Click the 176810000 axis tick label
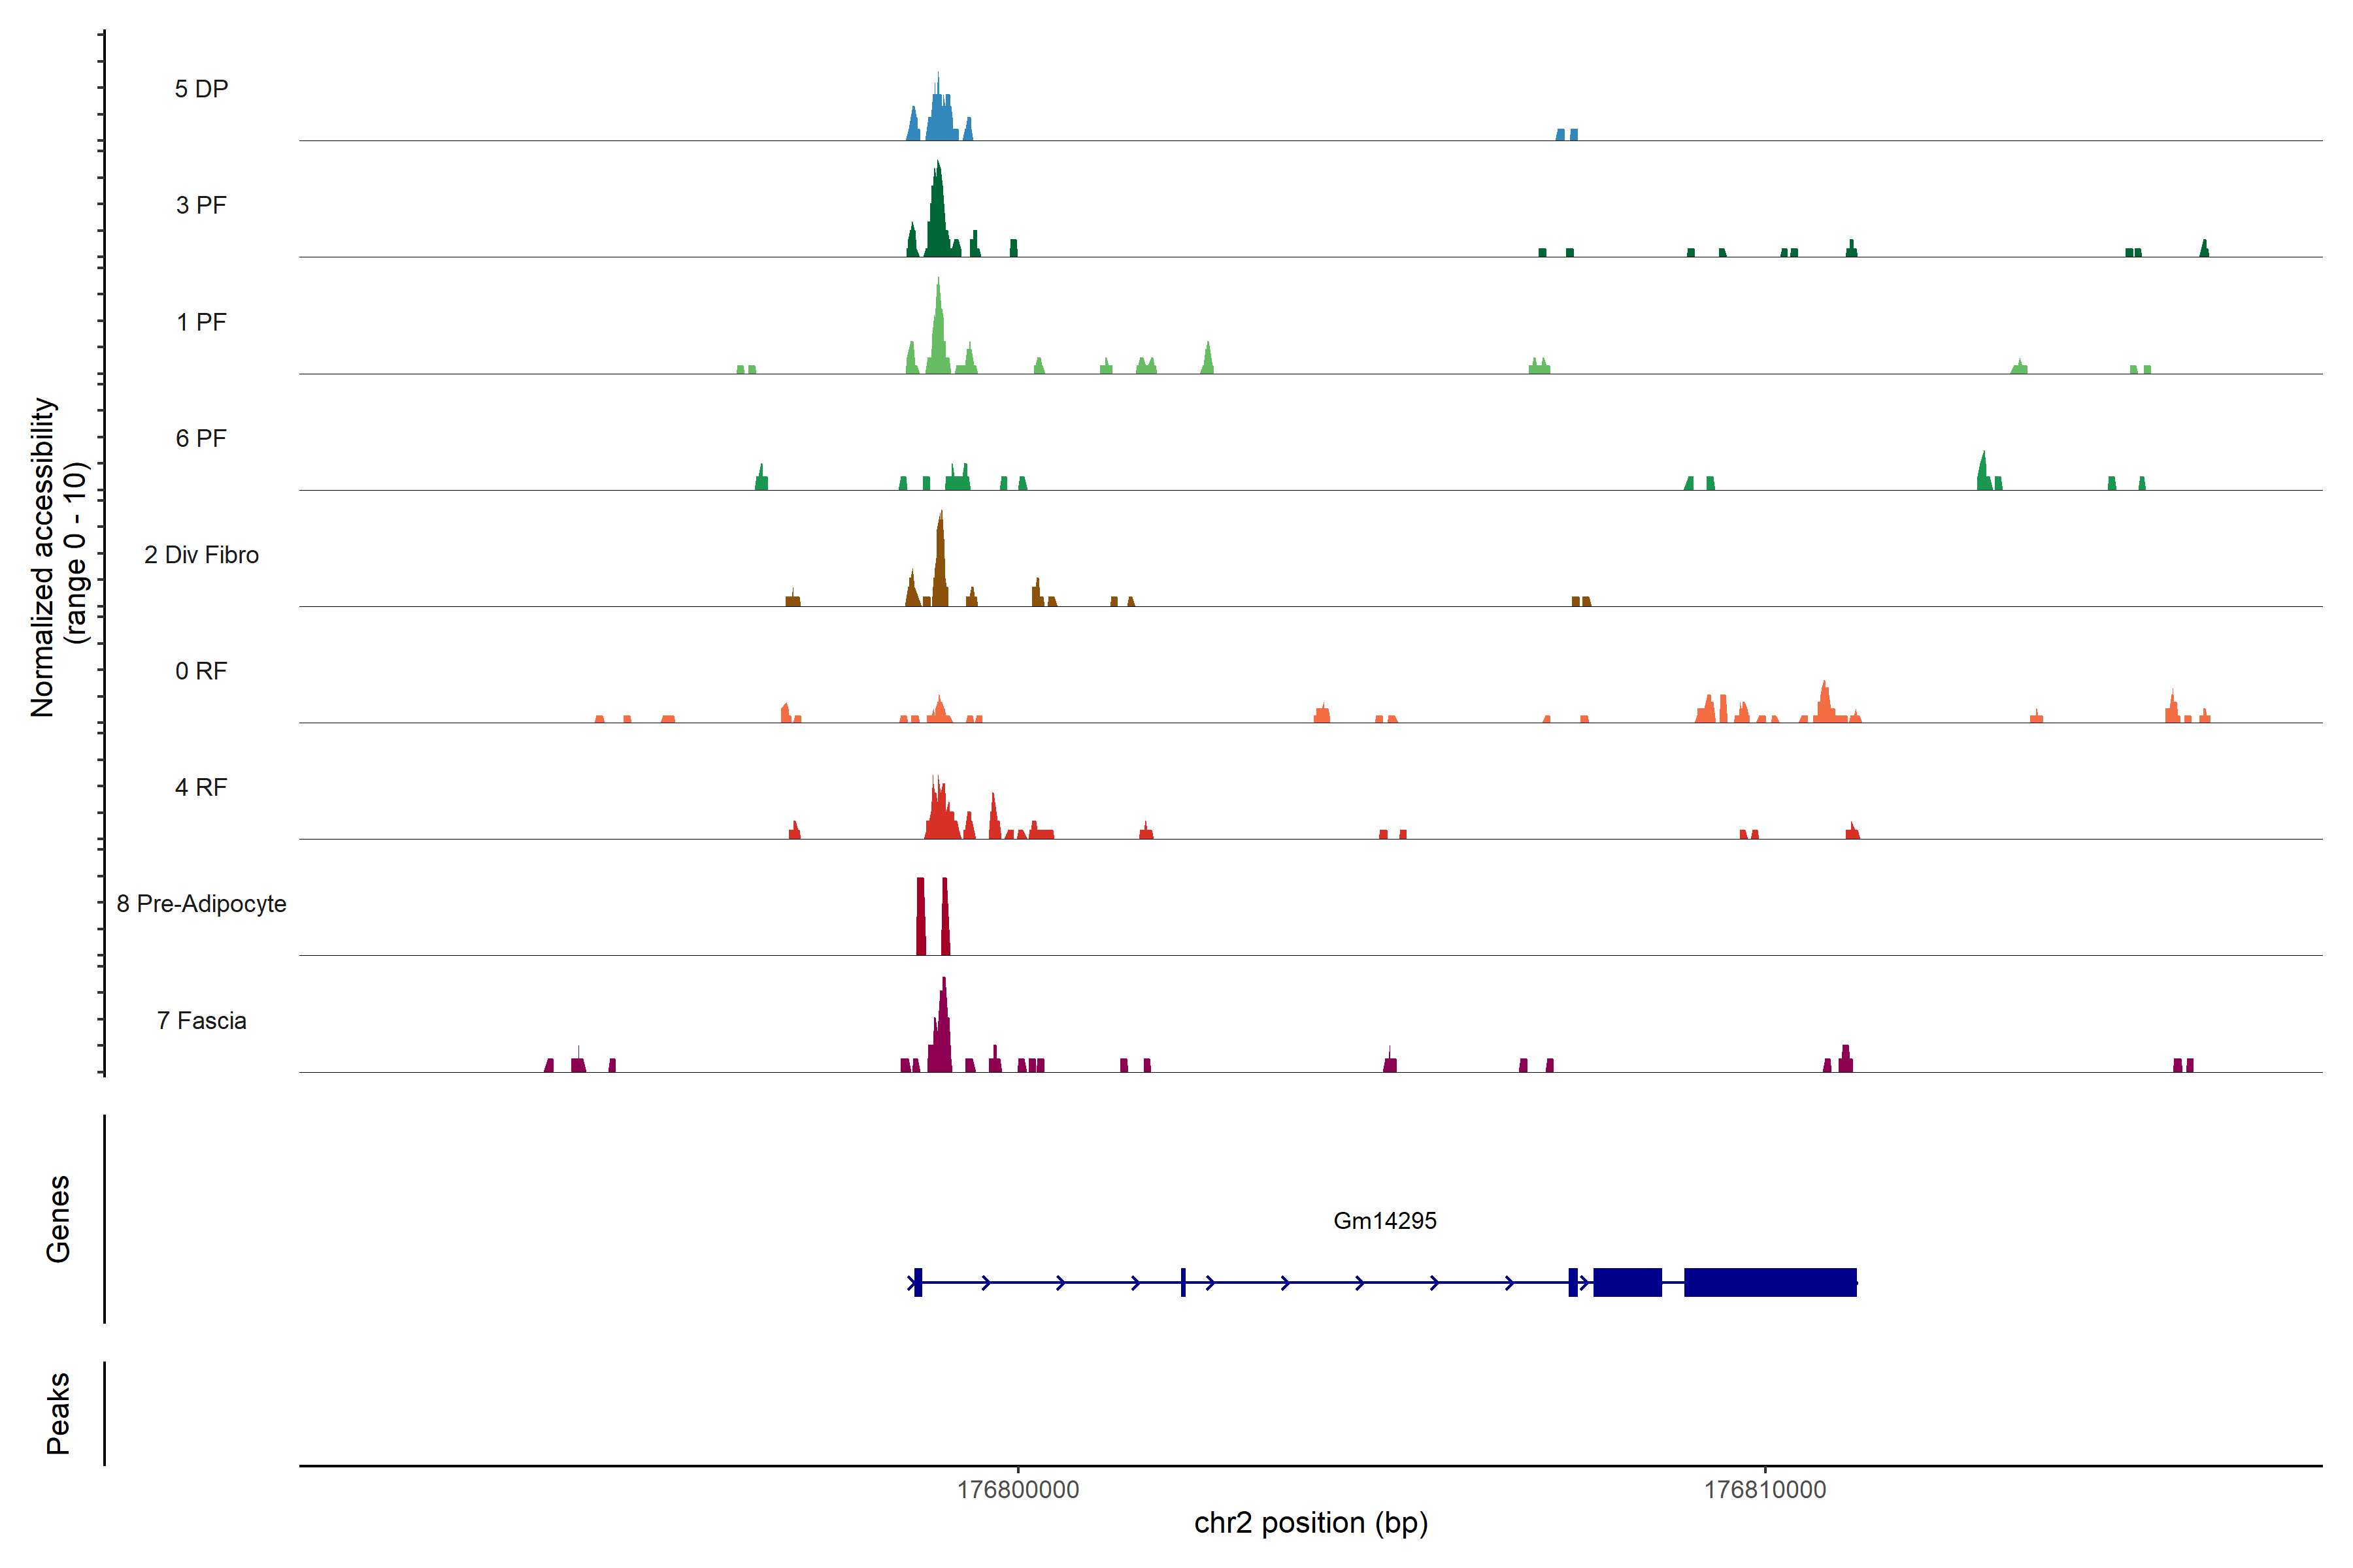The height and width of the screenshot is (1568, 2353). 1765,1489
